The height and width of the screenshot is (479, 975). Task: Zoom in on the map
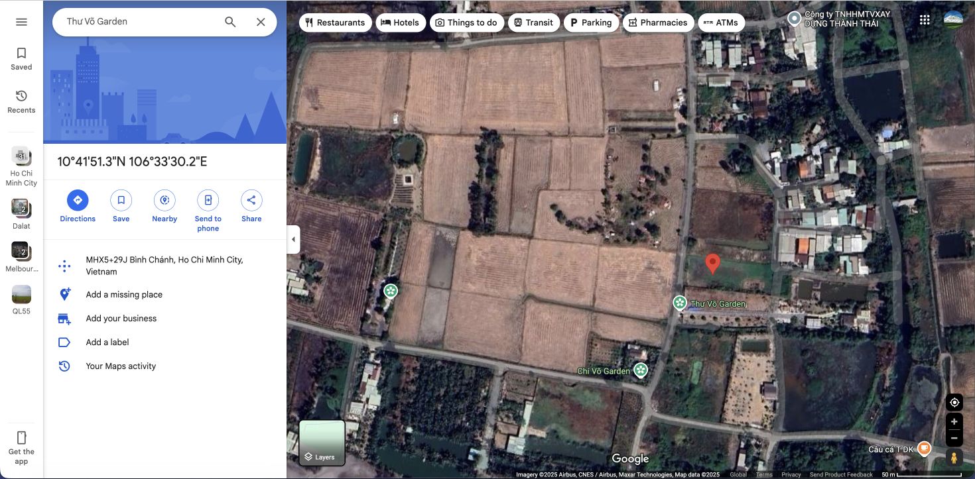point(954,421)
